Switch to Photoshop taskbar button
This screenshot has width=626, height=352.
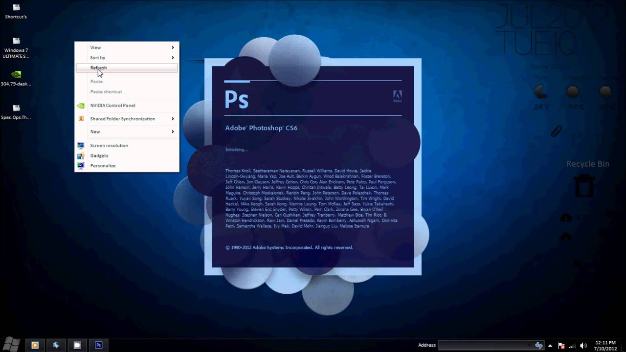[98, 345]
